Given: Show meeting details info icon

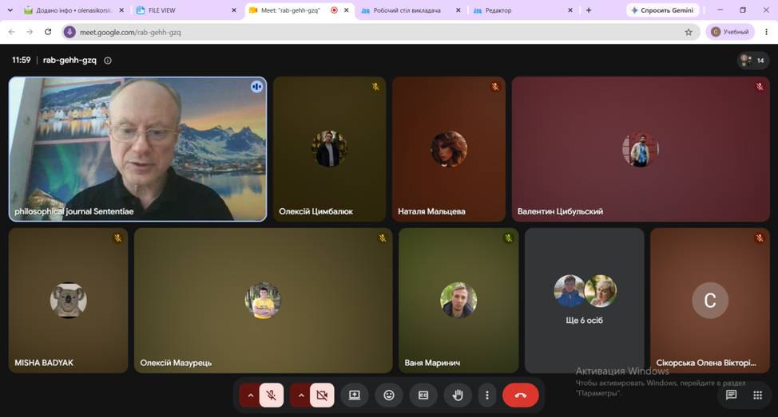Looking at the screenshot, I should [108, 61].
